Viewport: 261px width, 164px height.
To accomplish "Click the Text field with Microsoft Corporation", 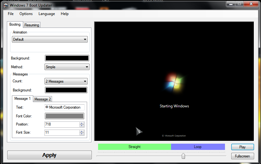I will [65, 107].
